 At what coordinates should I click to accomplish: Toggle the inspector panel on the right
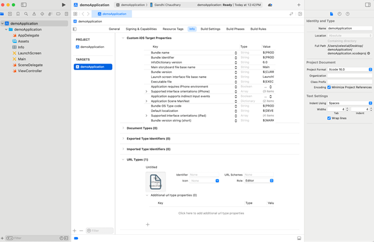pos(367,5)
